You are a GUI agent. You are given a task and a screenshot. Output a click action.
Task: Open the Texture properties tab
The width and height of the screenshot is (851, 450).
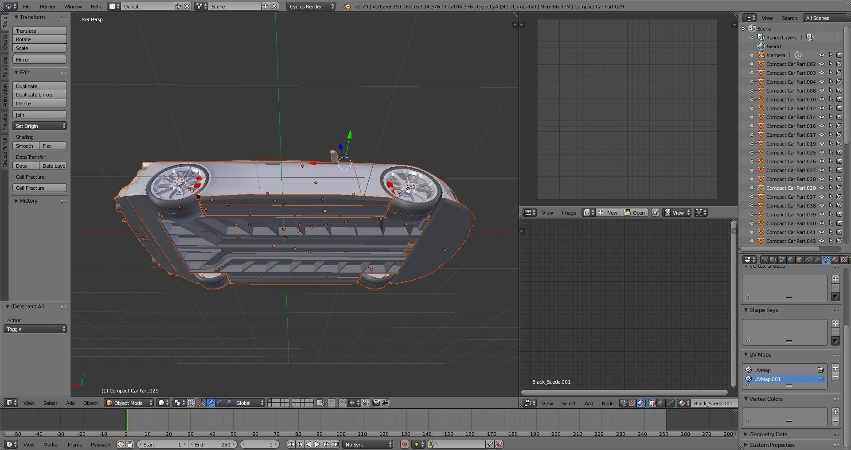844,260
